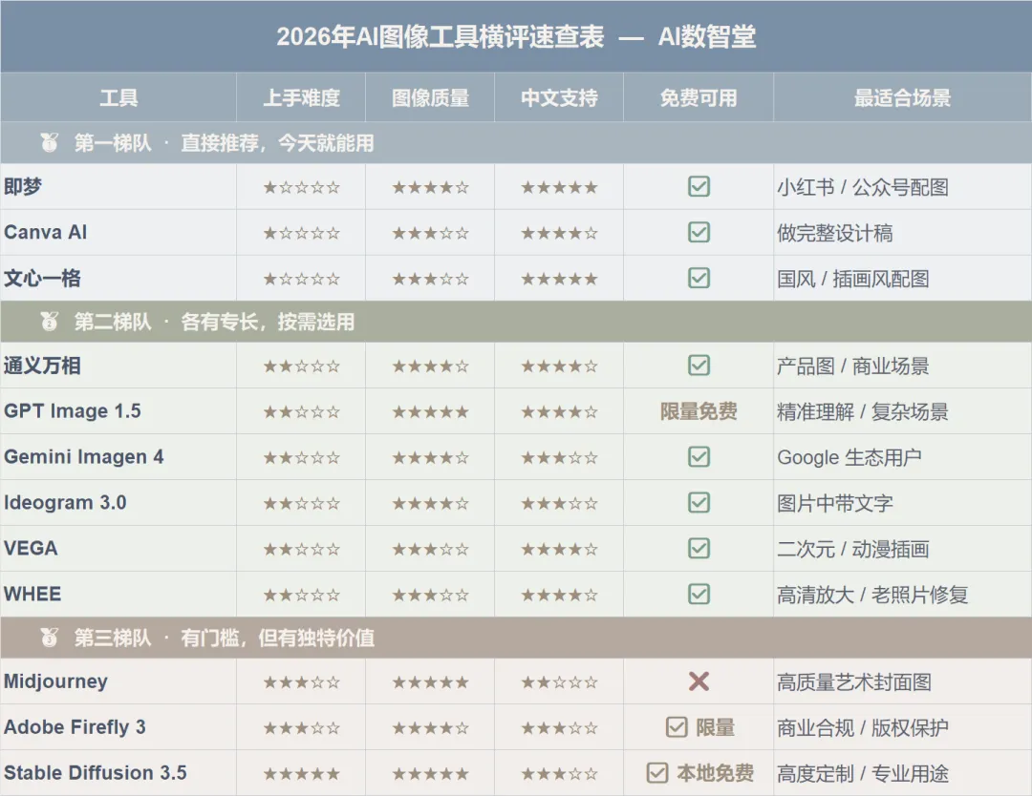This screenshot has width=1032, height=796.
Task: Click the tool name Gemini Imagen 4
Action: click(83, 457)
